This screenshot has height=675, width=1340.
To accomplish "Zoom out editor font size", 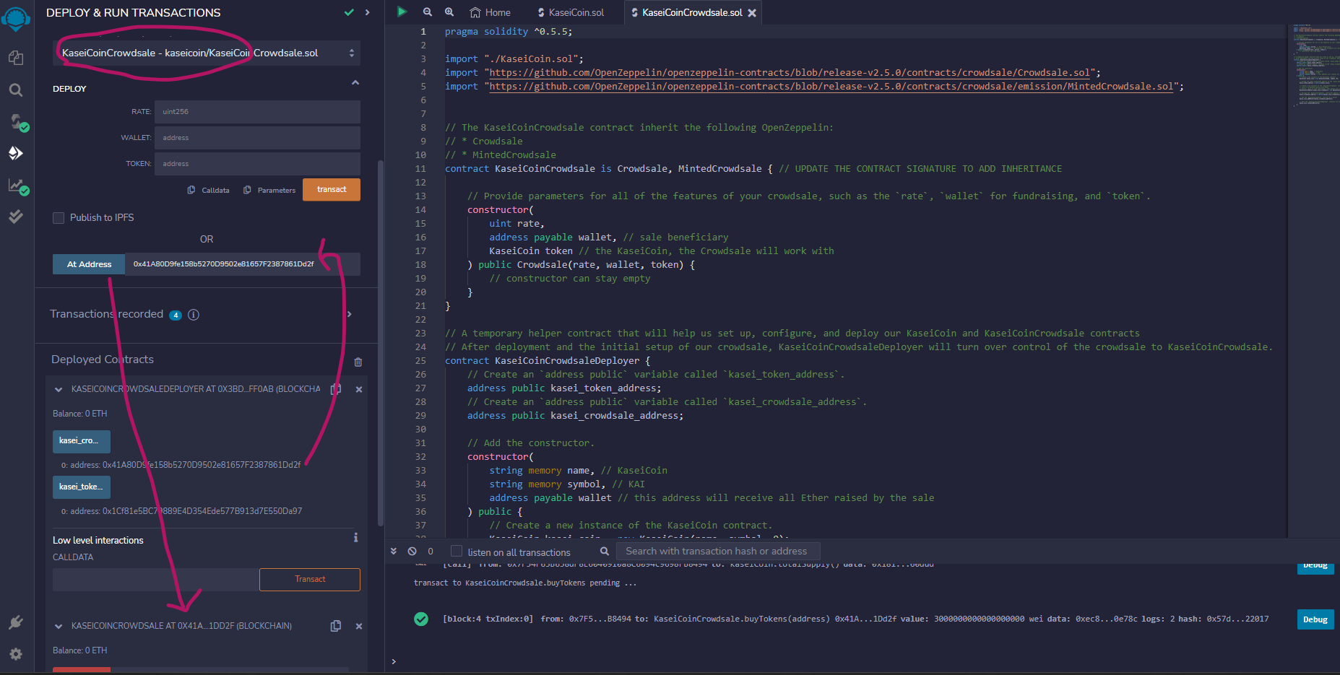I will pos(428,12).
